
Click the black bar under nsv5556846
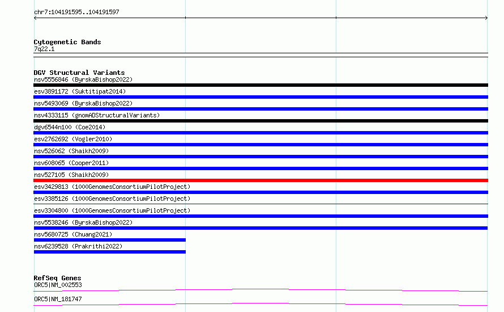(260, 85)
